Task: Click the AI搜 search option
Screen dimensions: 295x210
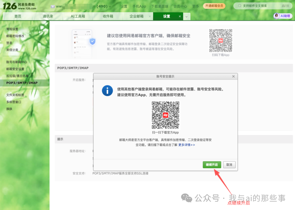Action: (285, 6)
